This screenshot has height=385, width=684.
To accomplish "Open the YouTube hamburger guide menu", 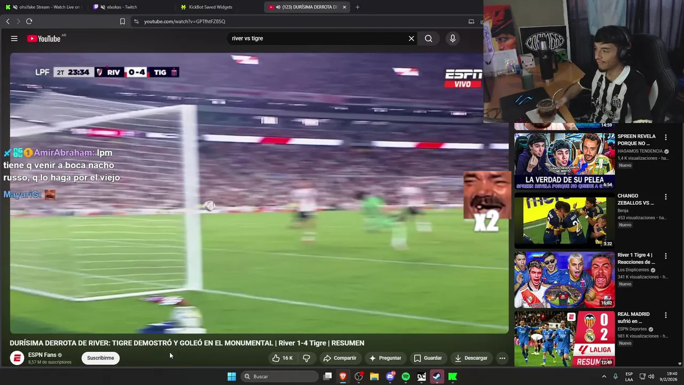I will (14, 38).
